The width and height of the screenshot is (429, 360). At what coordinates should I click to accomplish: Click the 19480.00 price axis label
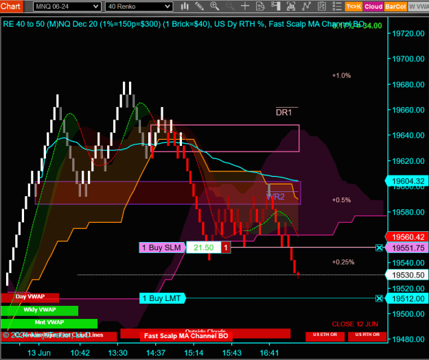pyautogui.click(x=408, y=339)
